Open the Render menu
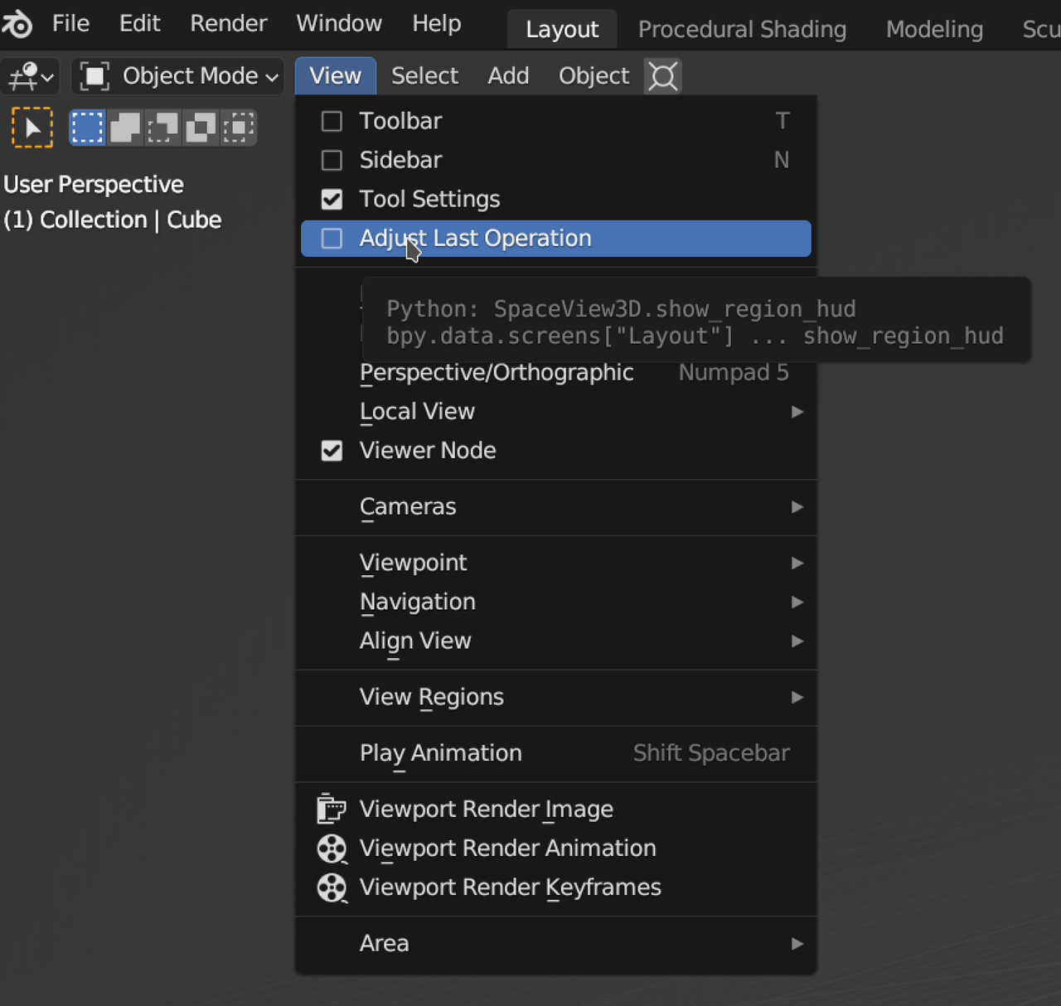This screenshot has width=1061, height=1006. click(228, 23)
